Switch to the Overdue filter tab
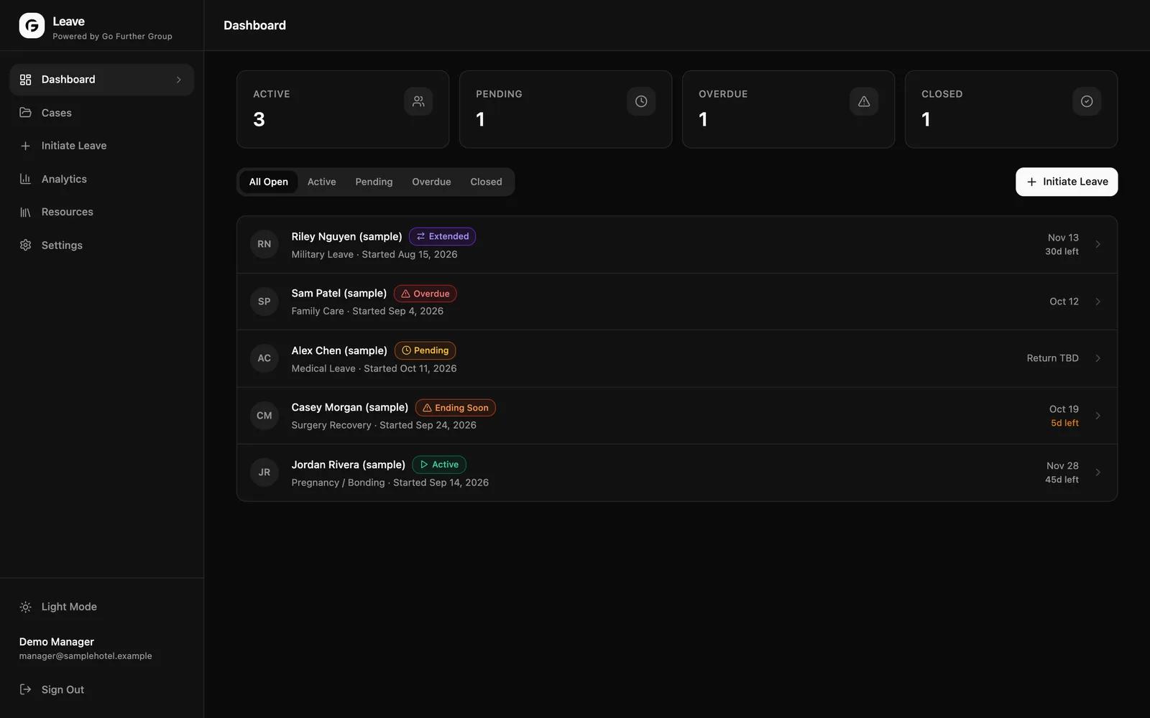The width and height of the screenshot is (1150, 718). [431, 182]
